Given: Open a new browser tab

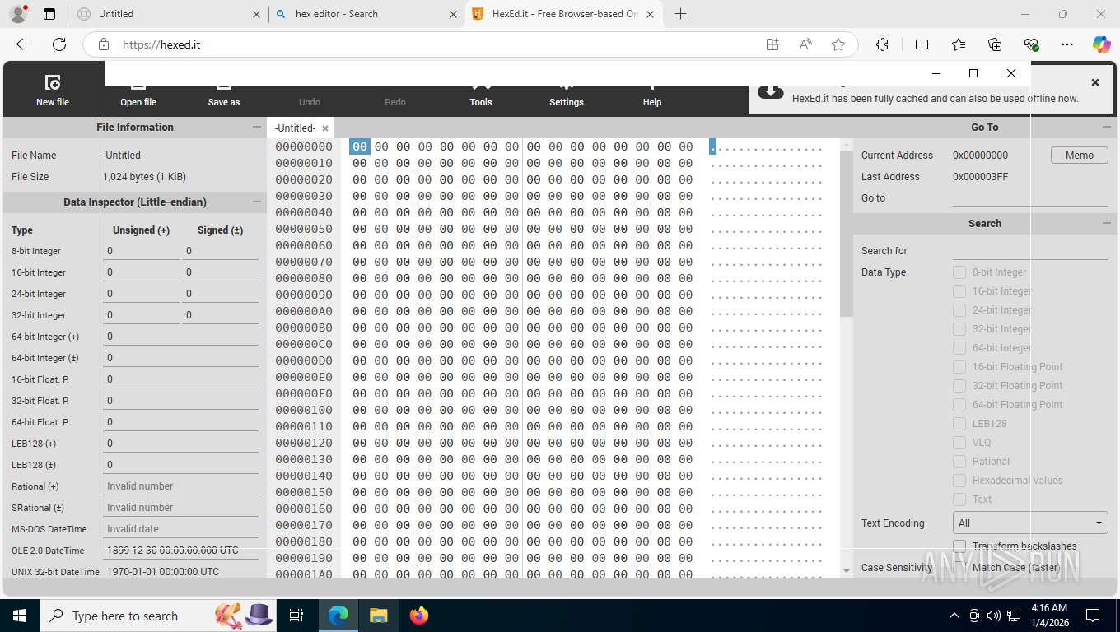Looking at the screenshot, I should (x=680, y=14).
